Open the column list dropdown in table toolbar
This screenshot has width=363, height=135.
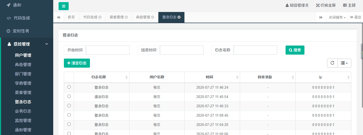(x=344, y=63)
